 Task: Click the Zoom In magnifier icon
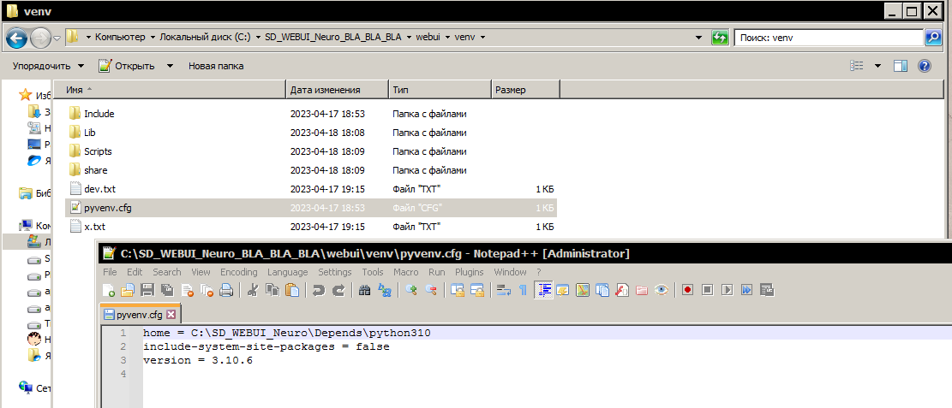(x=411, y=290)
